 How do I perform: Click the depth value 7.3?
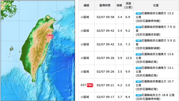128,44
